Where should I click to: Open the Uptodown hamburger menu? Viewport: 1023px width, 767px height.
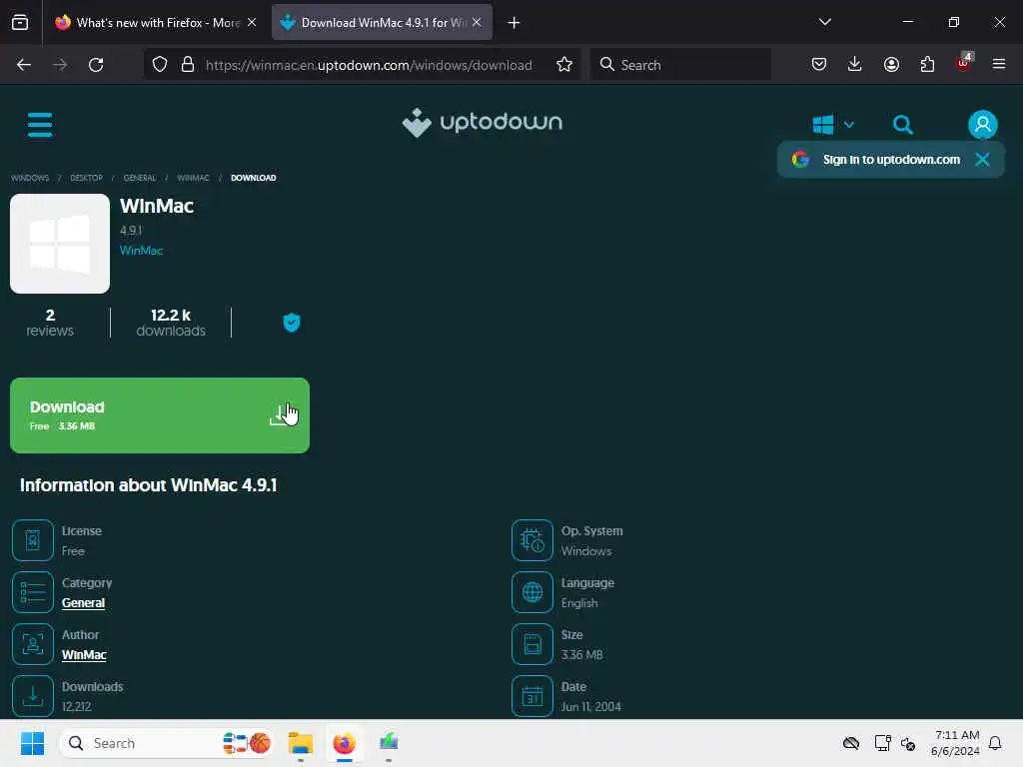pyautogui.click(x=40, y=125)
